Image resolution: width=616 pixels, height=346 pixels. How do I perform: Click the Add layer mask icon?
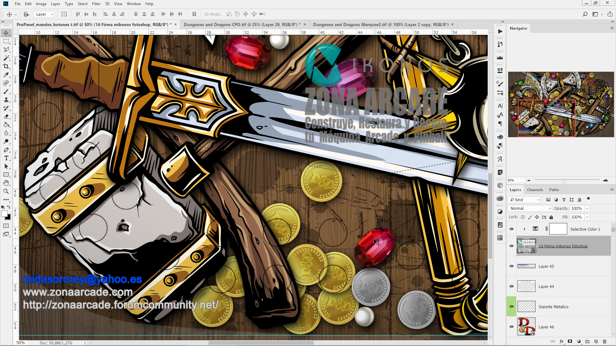[571, 342]
